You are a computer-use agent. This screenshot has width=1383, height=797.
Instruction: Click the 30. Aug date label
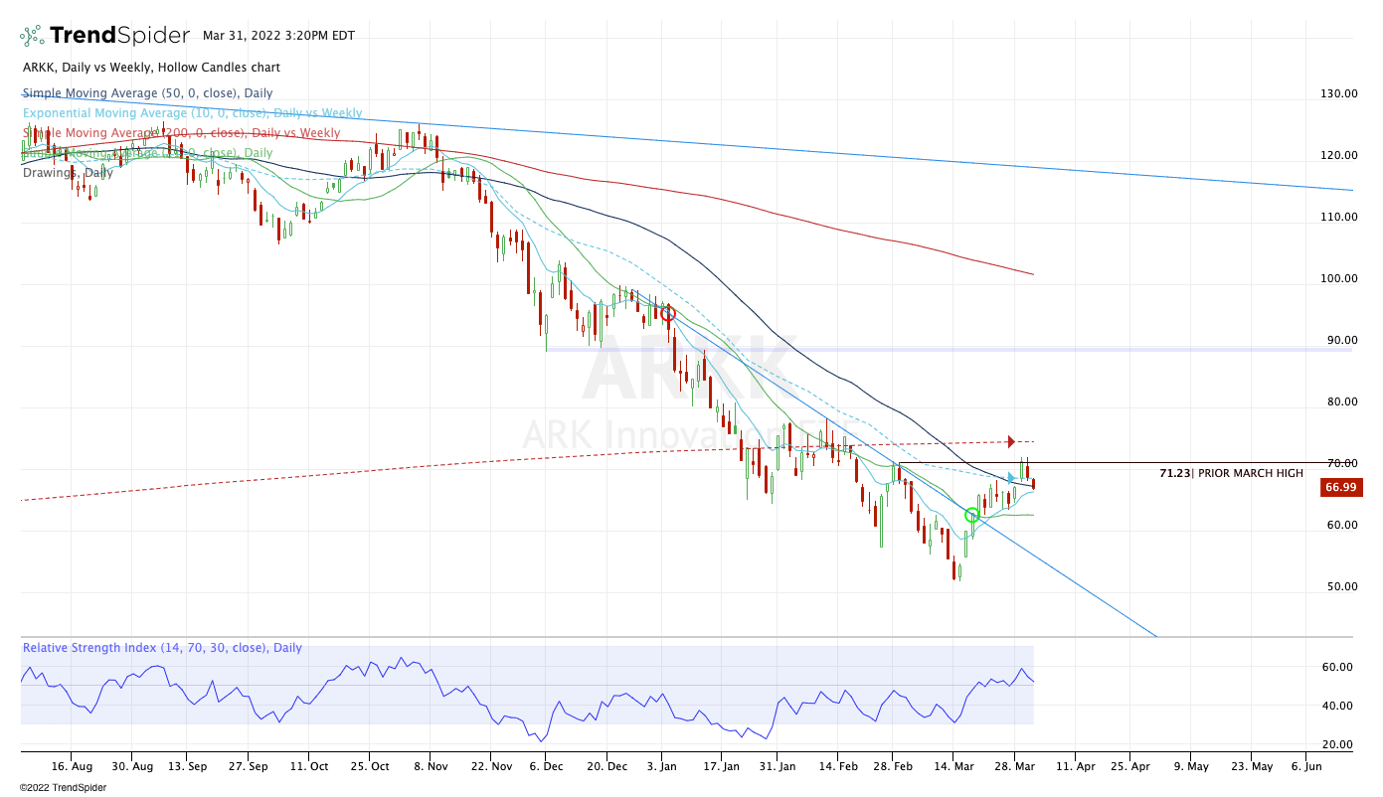tap(131, 767)
